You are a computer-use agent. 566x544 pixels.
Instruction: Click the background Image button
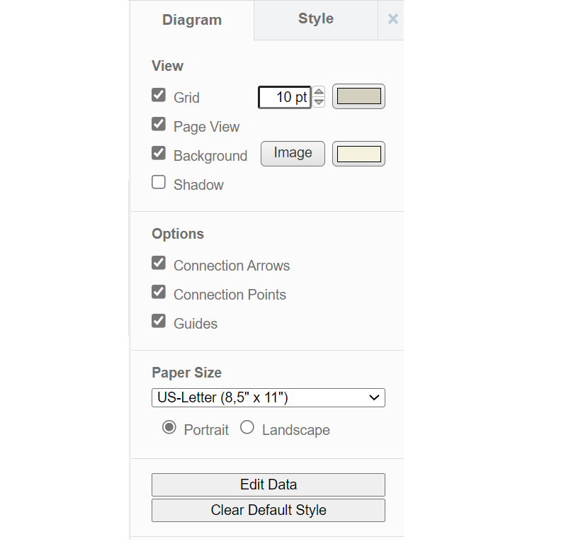point(293,153)
